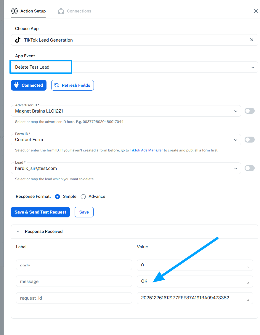Viewport: 260px width, 335px height.
Task: Click the refresh arrows icon
Action: [57, 85]
